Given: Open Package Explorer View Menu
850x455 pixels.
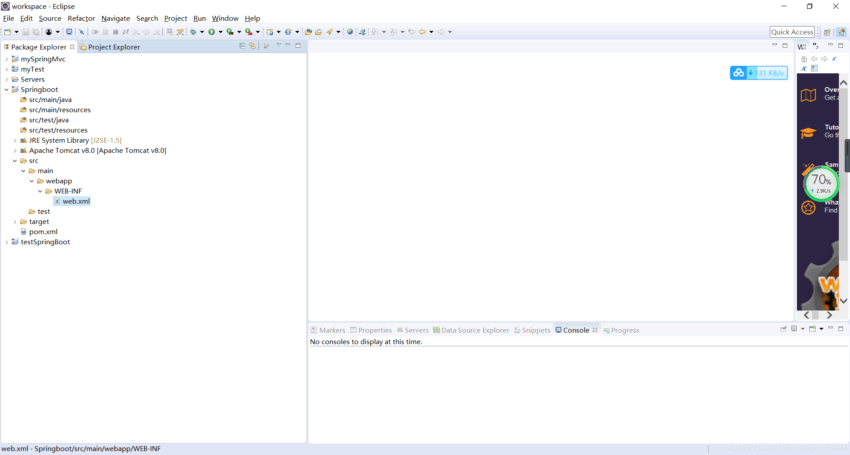Looking at the screenshot, I should pyautogui.click(x=279, y=45).
